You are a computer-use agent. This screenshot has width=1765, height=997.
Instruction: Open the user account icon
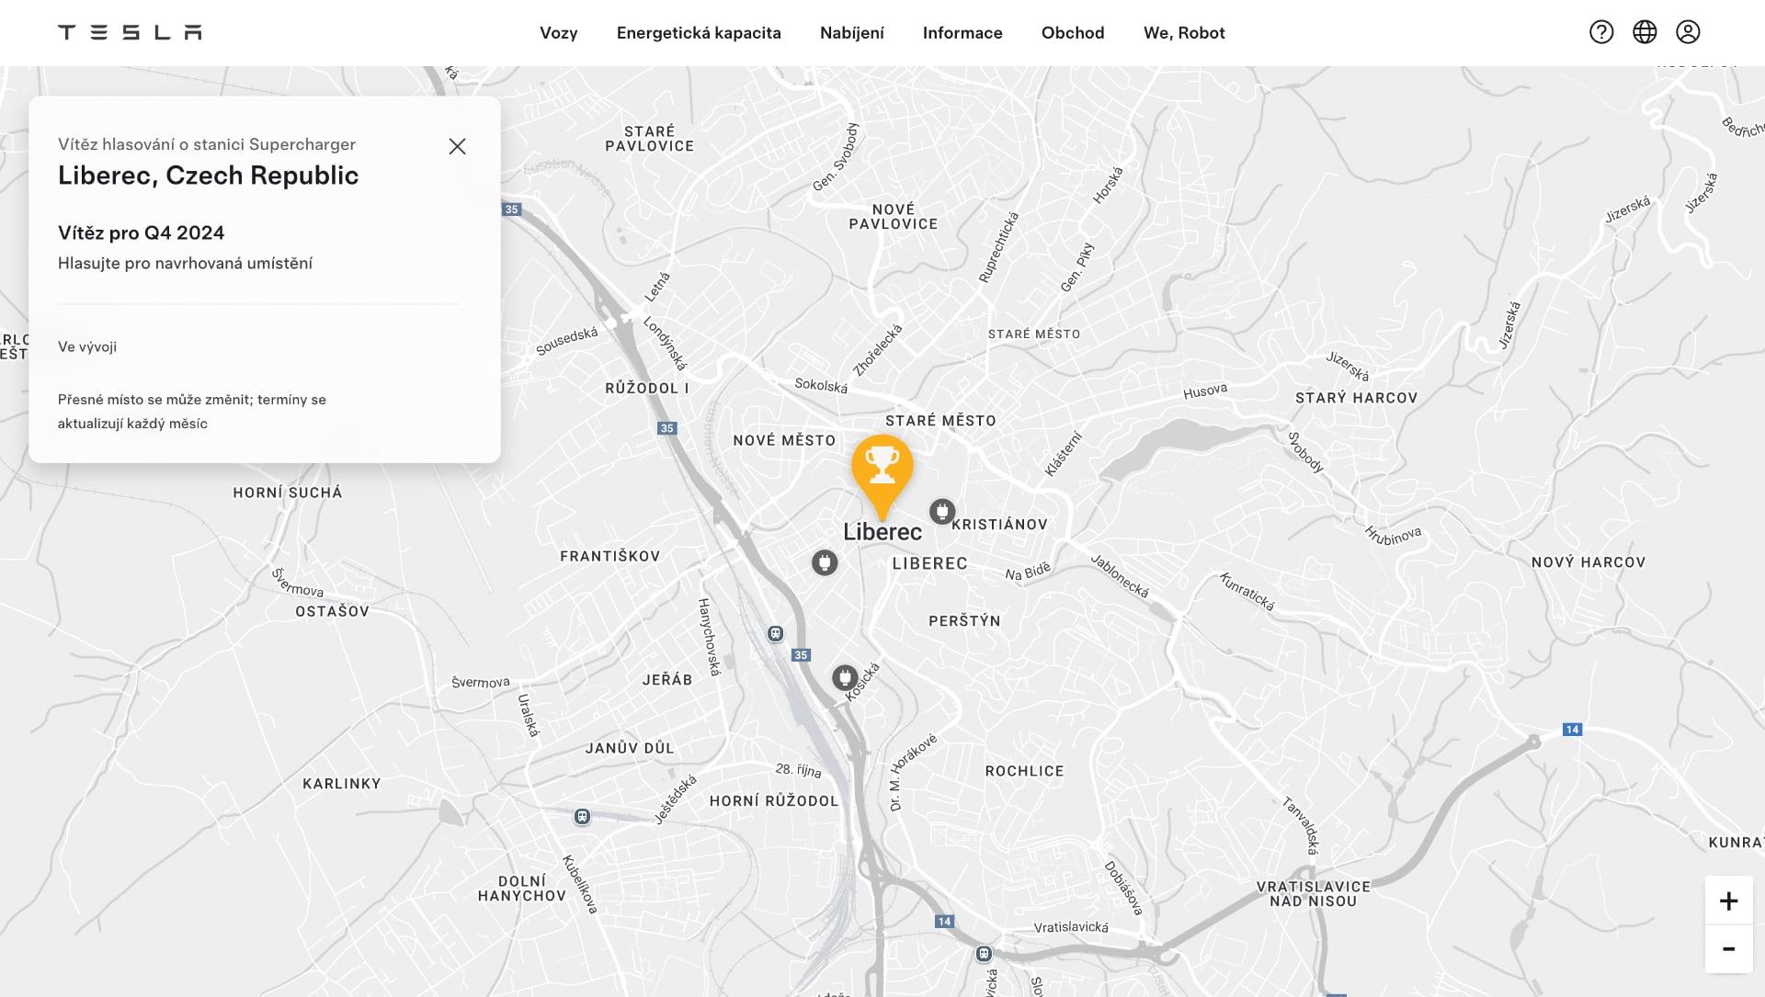1688,32
